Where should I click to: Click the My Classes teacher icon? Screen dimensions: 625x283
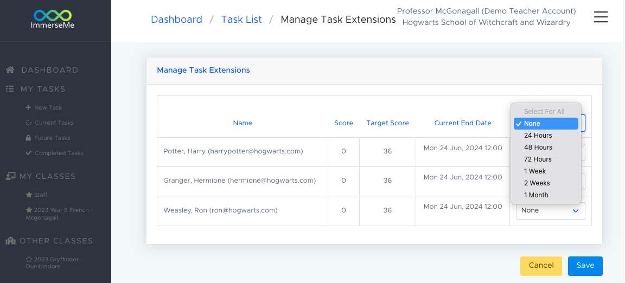(x=11, y=176)
